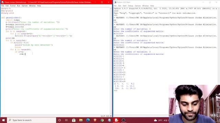Image resolution: width=220 pixels, height=123 pixels.
Task: Click the 'A=numpy.zeros((n,n+1))' code line
Action: [x=18, y=24]
